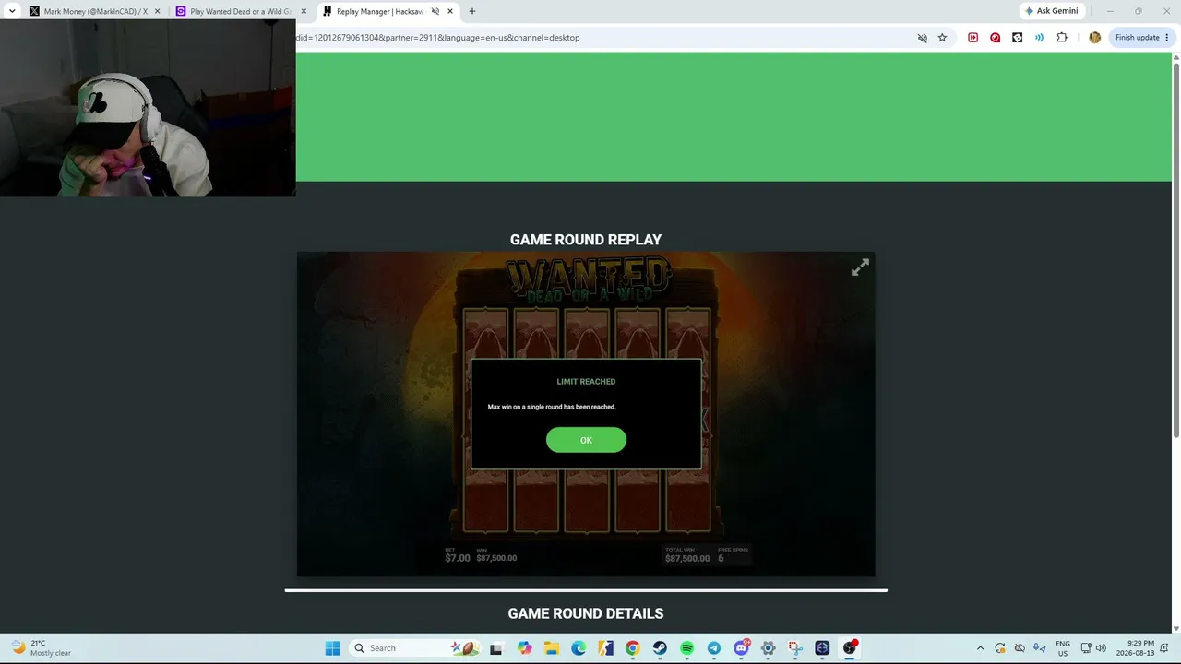Open the sync status tray icon
Viewport: 1181px width, 664px height.
[1000, 648]
